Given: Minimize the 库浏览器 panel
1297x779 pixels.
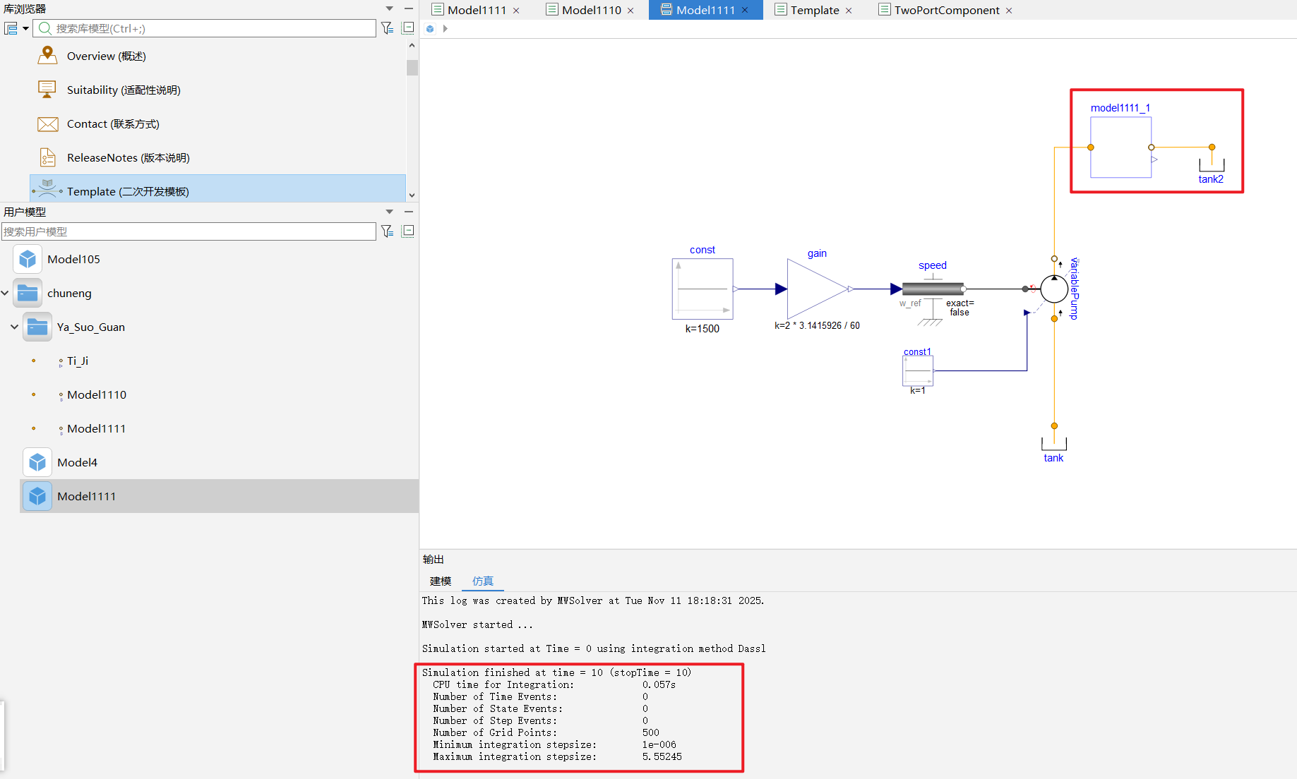Looking at the screenshot, I should point(408,8).
